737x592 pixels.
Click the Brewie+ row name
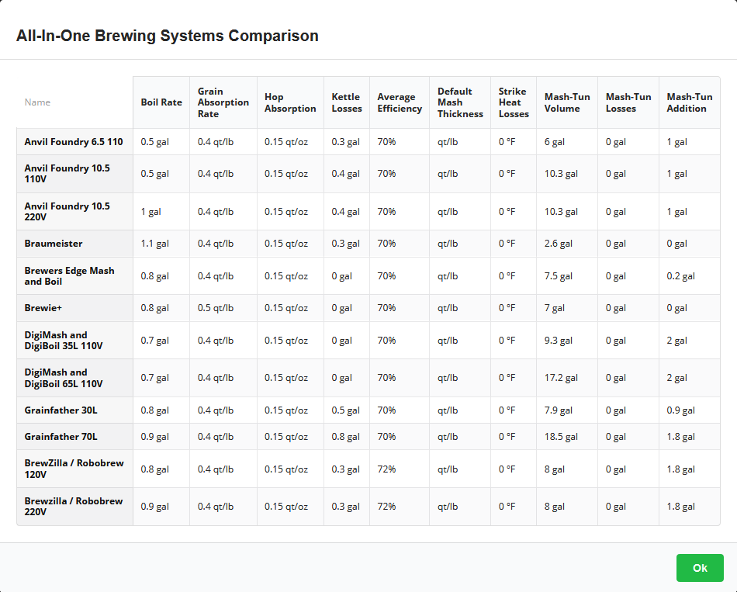[43, 308]
